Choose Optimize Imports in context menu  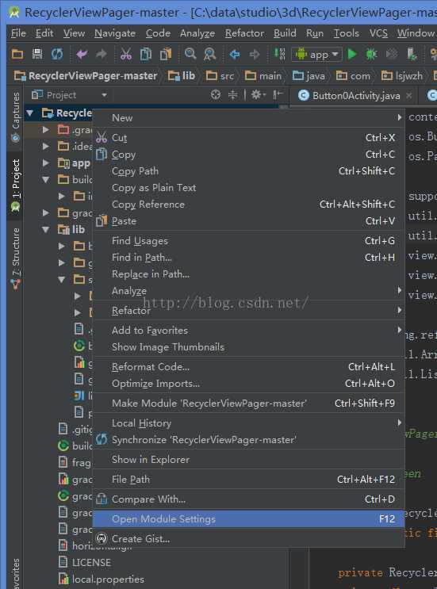point(248,384)
